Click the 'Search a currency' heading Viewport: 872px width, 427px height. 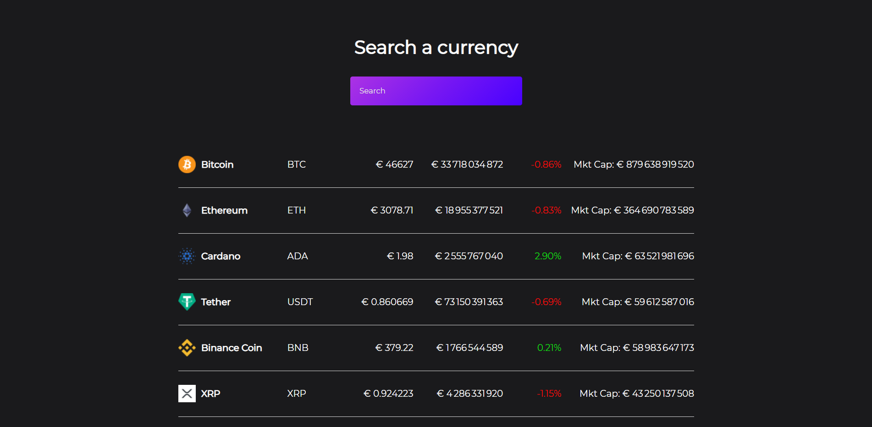436,48
